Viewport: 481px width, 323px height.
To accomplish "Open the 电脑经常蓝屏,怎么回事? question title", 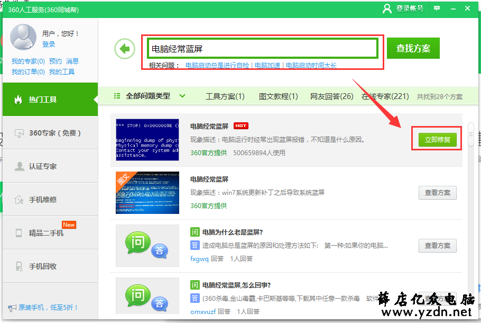I will [236, 285].
